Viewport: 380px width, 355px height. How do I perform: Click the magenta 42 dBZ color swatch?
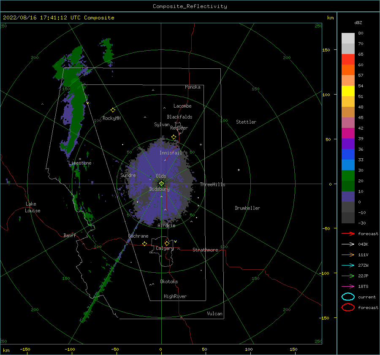348,133
